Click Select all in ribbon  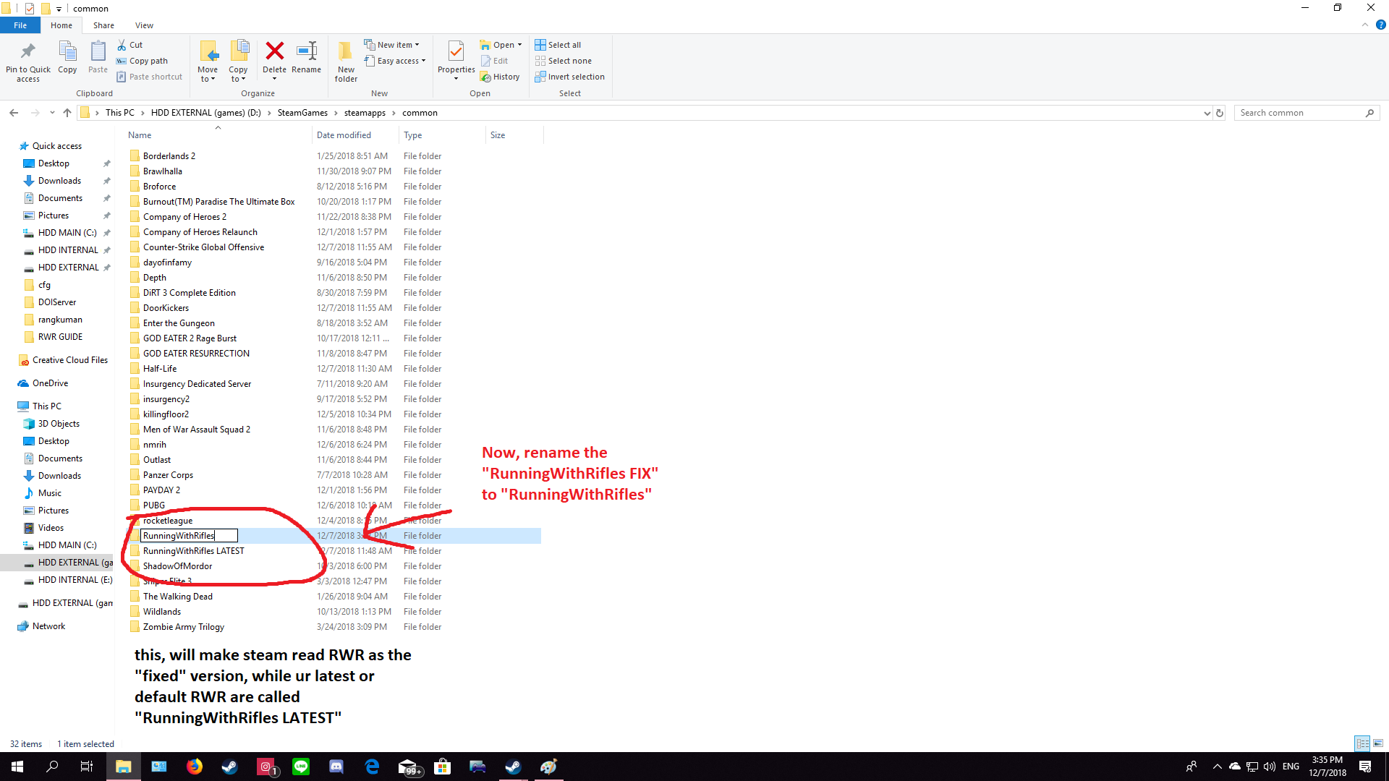coord(558,45)
